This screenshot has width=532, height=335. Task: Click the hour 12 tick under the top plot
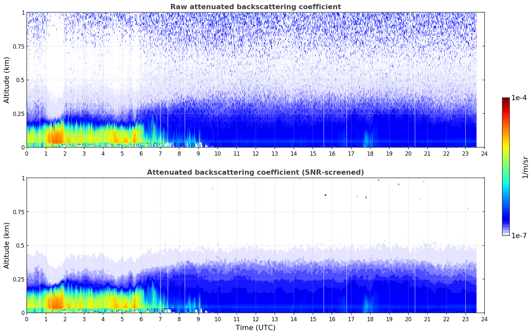click(x=255, y=153)
